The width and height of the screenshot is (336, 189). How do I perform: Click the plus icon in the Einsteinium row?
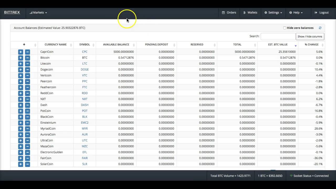click(20, 123)
